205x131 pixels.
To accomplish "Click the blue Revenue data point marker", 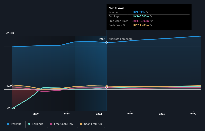I will click(107, 42).
